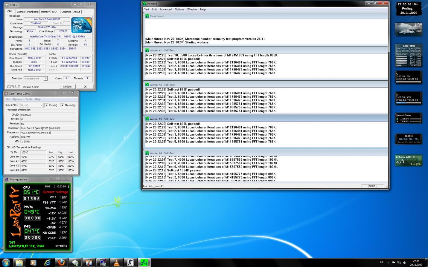Click the CPU-Z title bar icon
428x267 pixels.
[x=7, y=5]
